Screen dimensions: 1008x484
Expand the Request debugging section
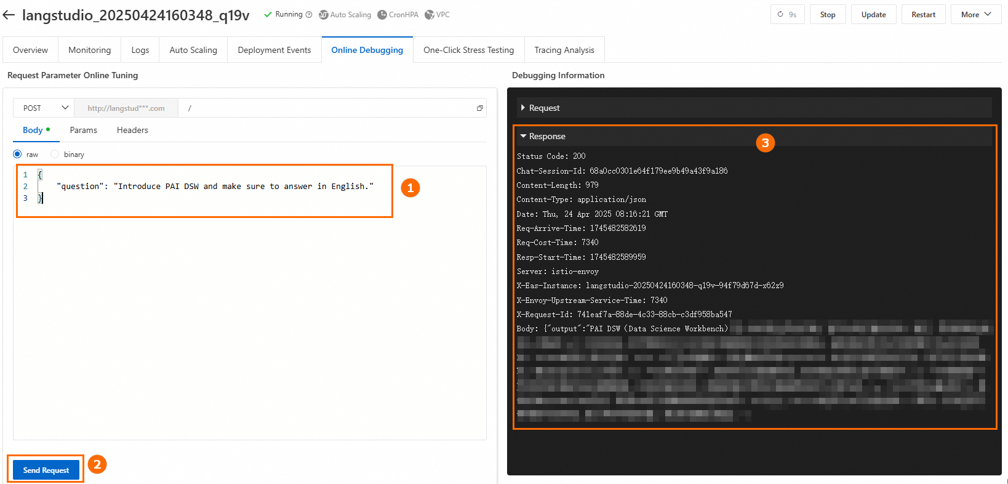[754, 108]
